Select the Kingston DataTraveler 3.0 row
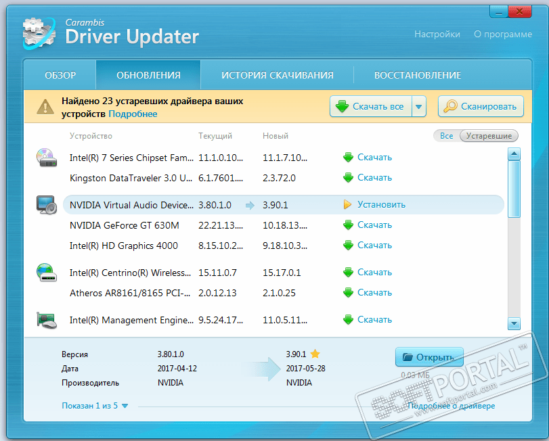This screenshot has height=441, width=549. pos(283,178)
